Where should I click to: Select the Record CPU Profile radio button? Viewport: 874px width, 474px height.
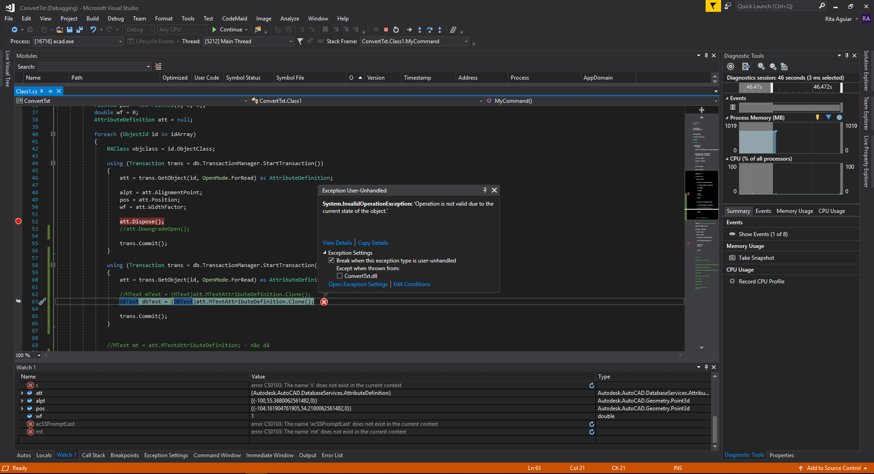click(732, 282)
